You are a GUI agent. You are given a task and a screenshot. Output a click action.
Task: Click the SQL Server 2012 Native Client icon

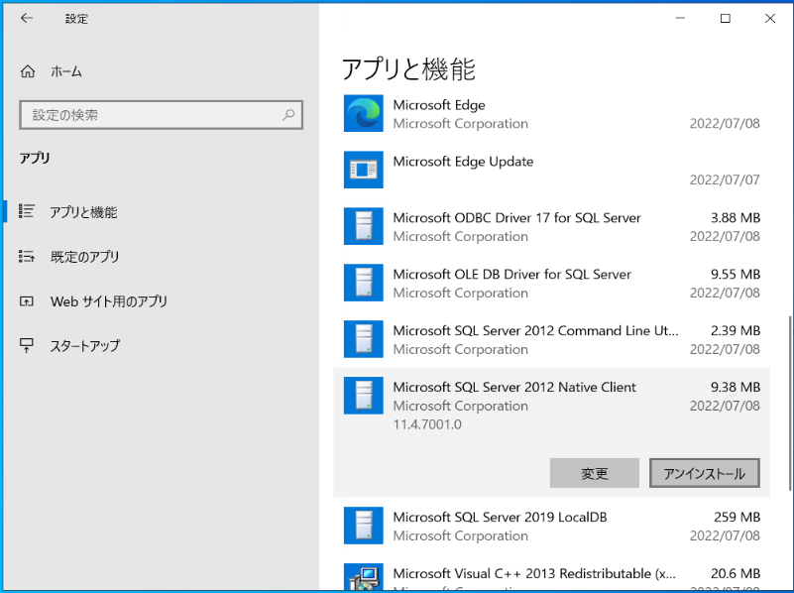click(x=363, y=396)
